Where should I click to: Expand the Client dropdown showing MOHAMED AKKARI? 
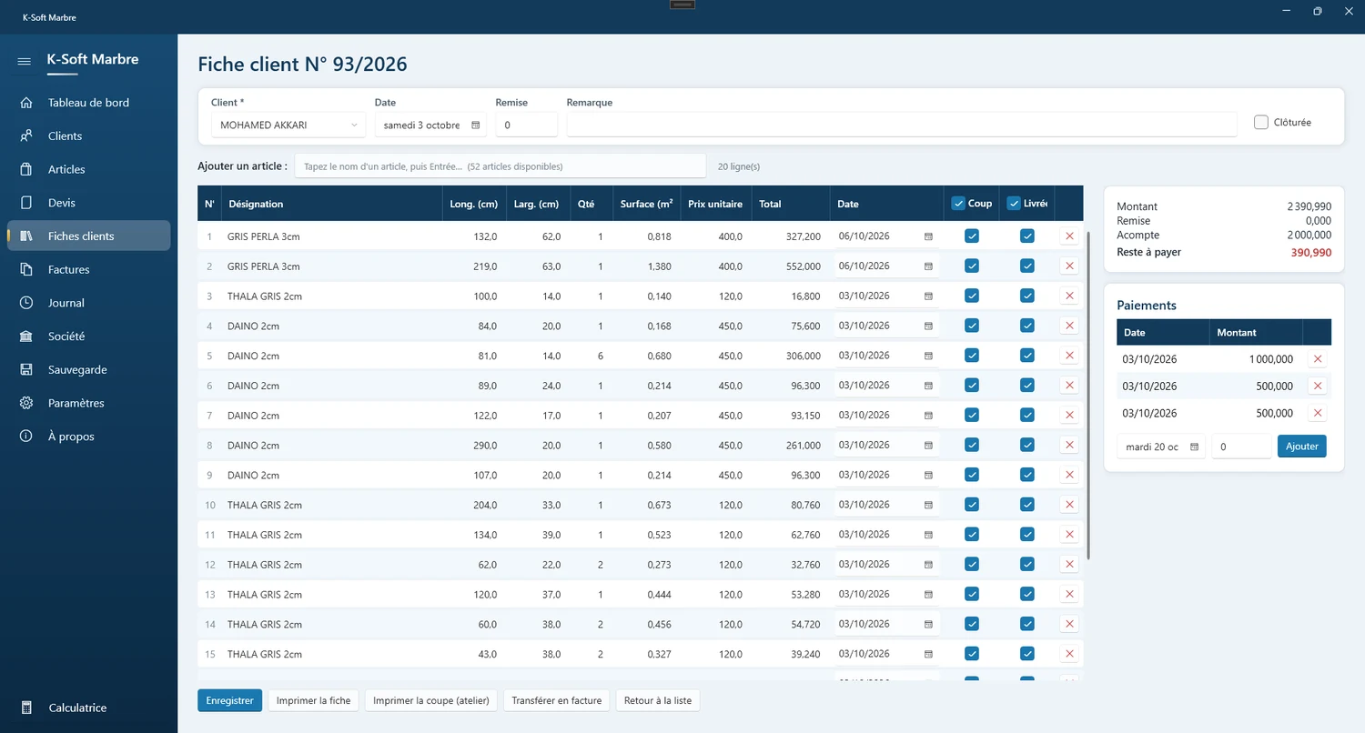coord(288,126)
